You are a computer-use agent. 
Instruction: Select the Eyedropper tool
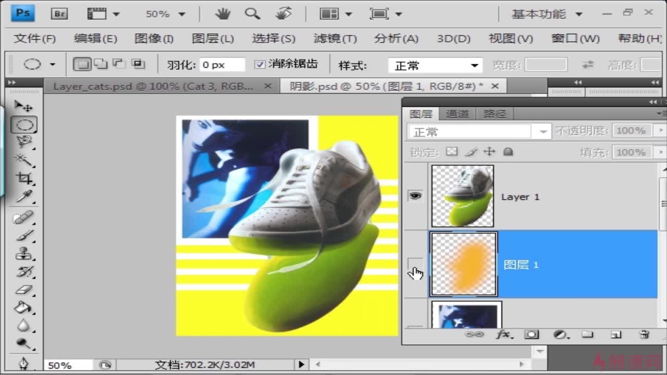tap(24, 196)
